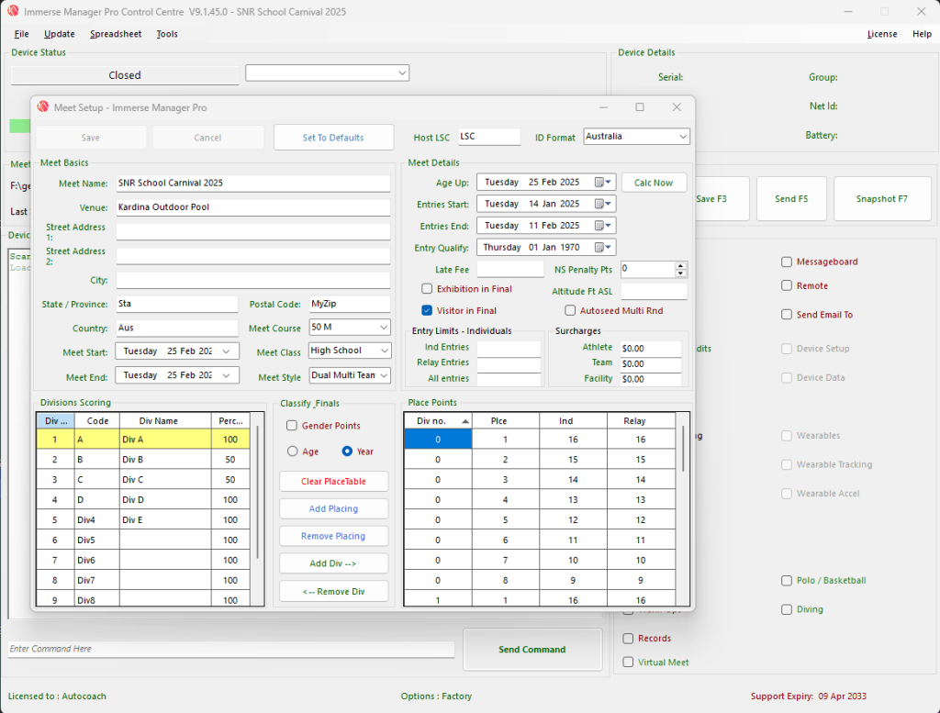The height and width of the screenshot is (713, 940).
Task: Click the Athlete surcharge field showing $0.00
Action: (651, 348)
